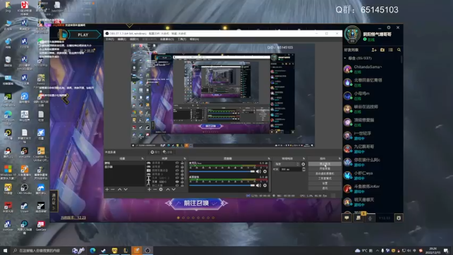
Task: Open the 桌面音频 audio settings gear
Action: coord(265,185)
